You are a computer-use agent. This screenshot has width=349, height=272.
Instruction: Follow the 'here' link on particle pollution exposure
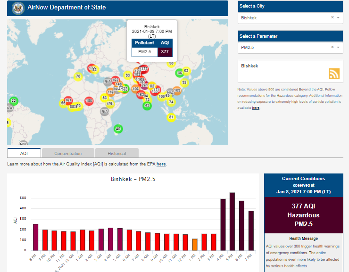[x=256, y=108]
